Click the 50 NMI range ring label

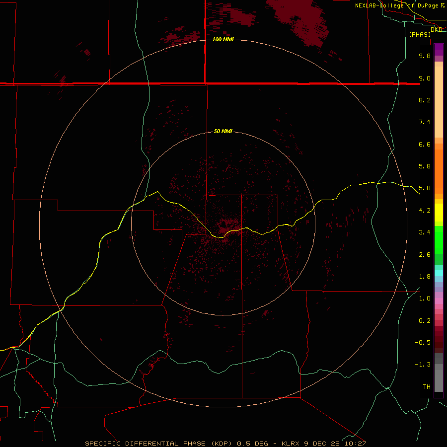[x=223, y=131]
